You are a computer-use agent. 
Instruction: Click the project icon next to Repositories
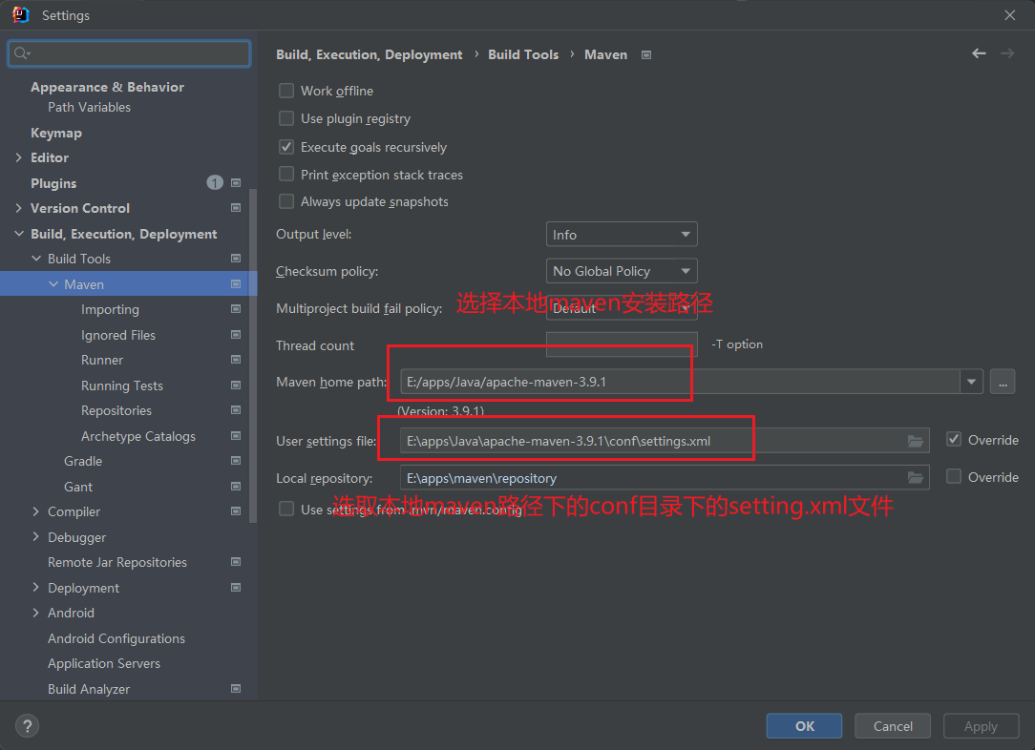[236, 410]
